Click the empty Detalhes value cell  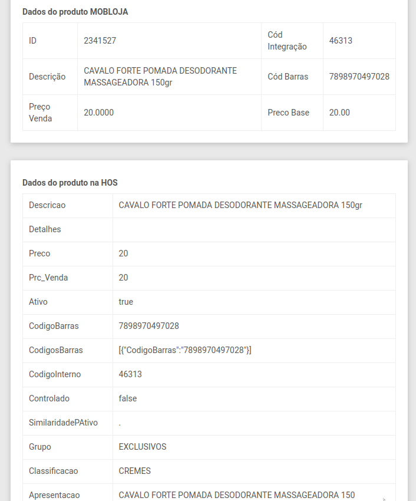253,229
